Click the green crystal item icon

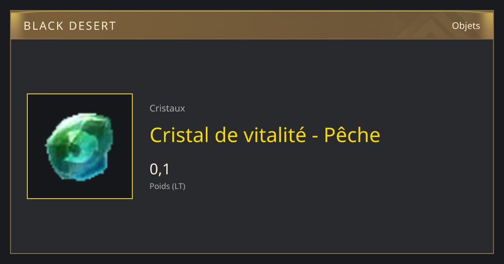tap(79, 146)
